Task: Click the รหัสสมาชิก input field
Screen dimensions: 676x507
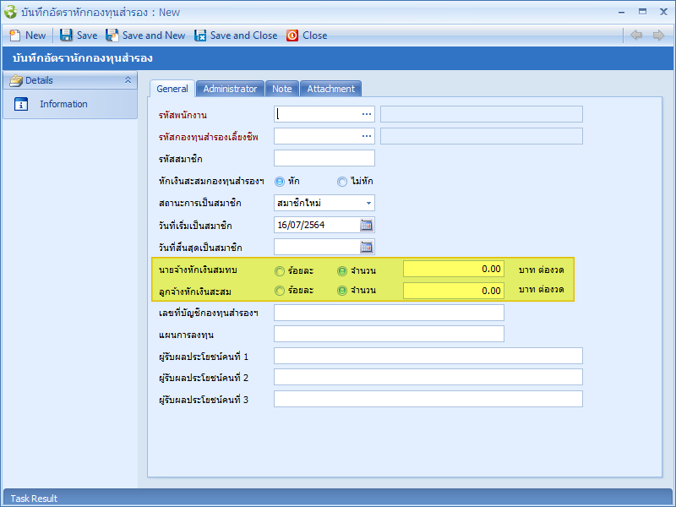Action: [324, 158]
